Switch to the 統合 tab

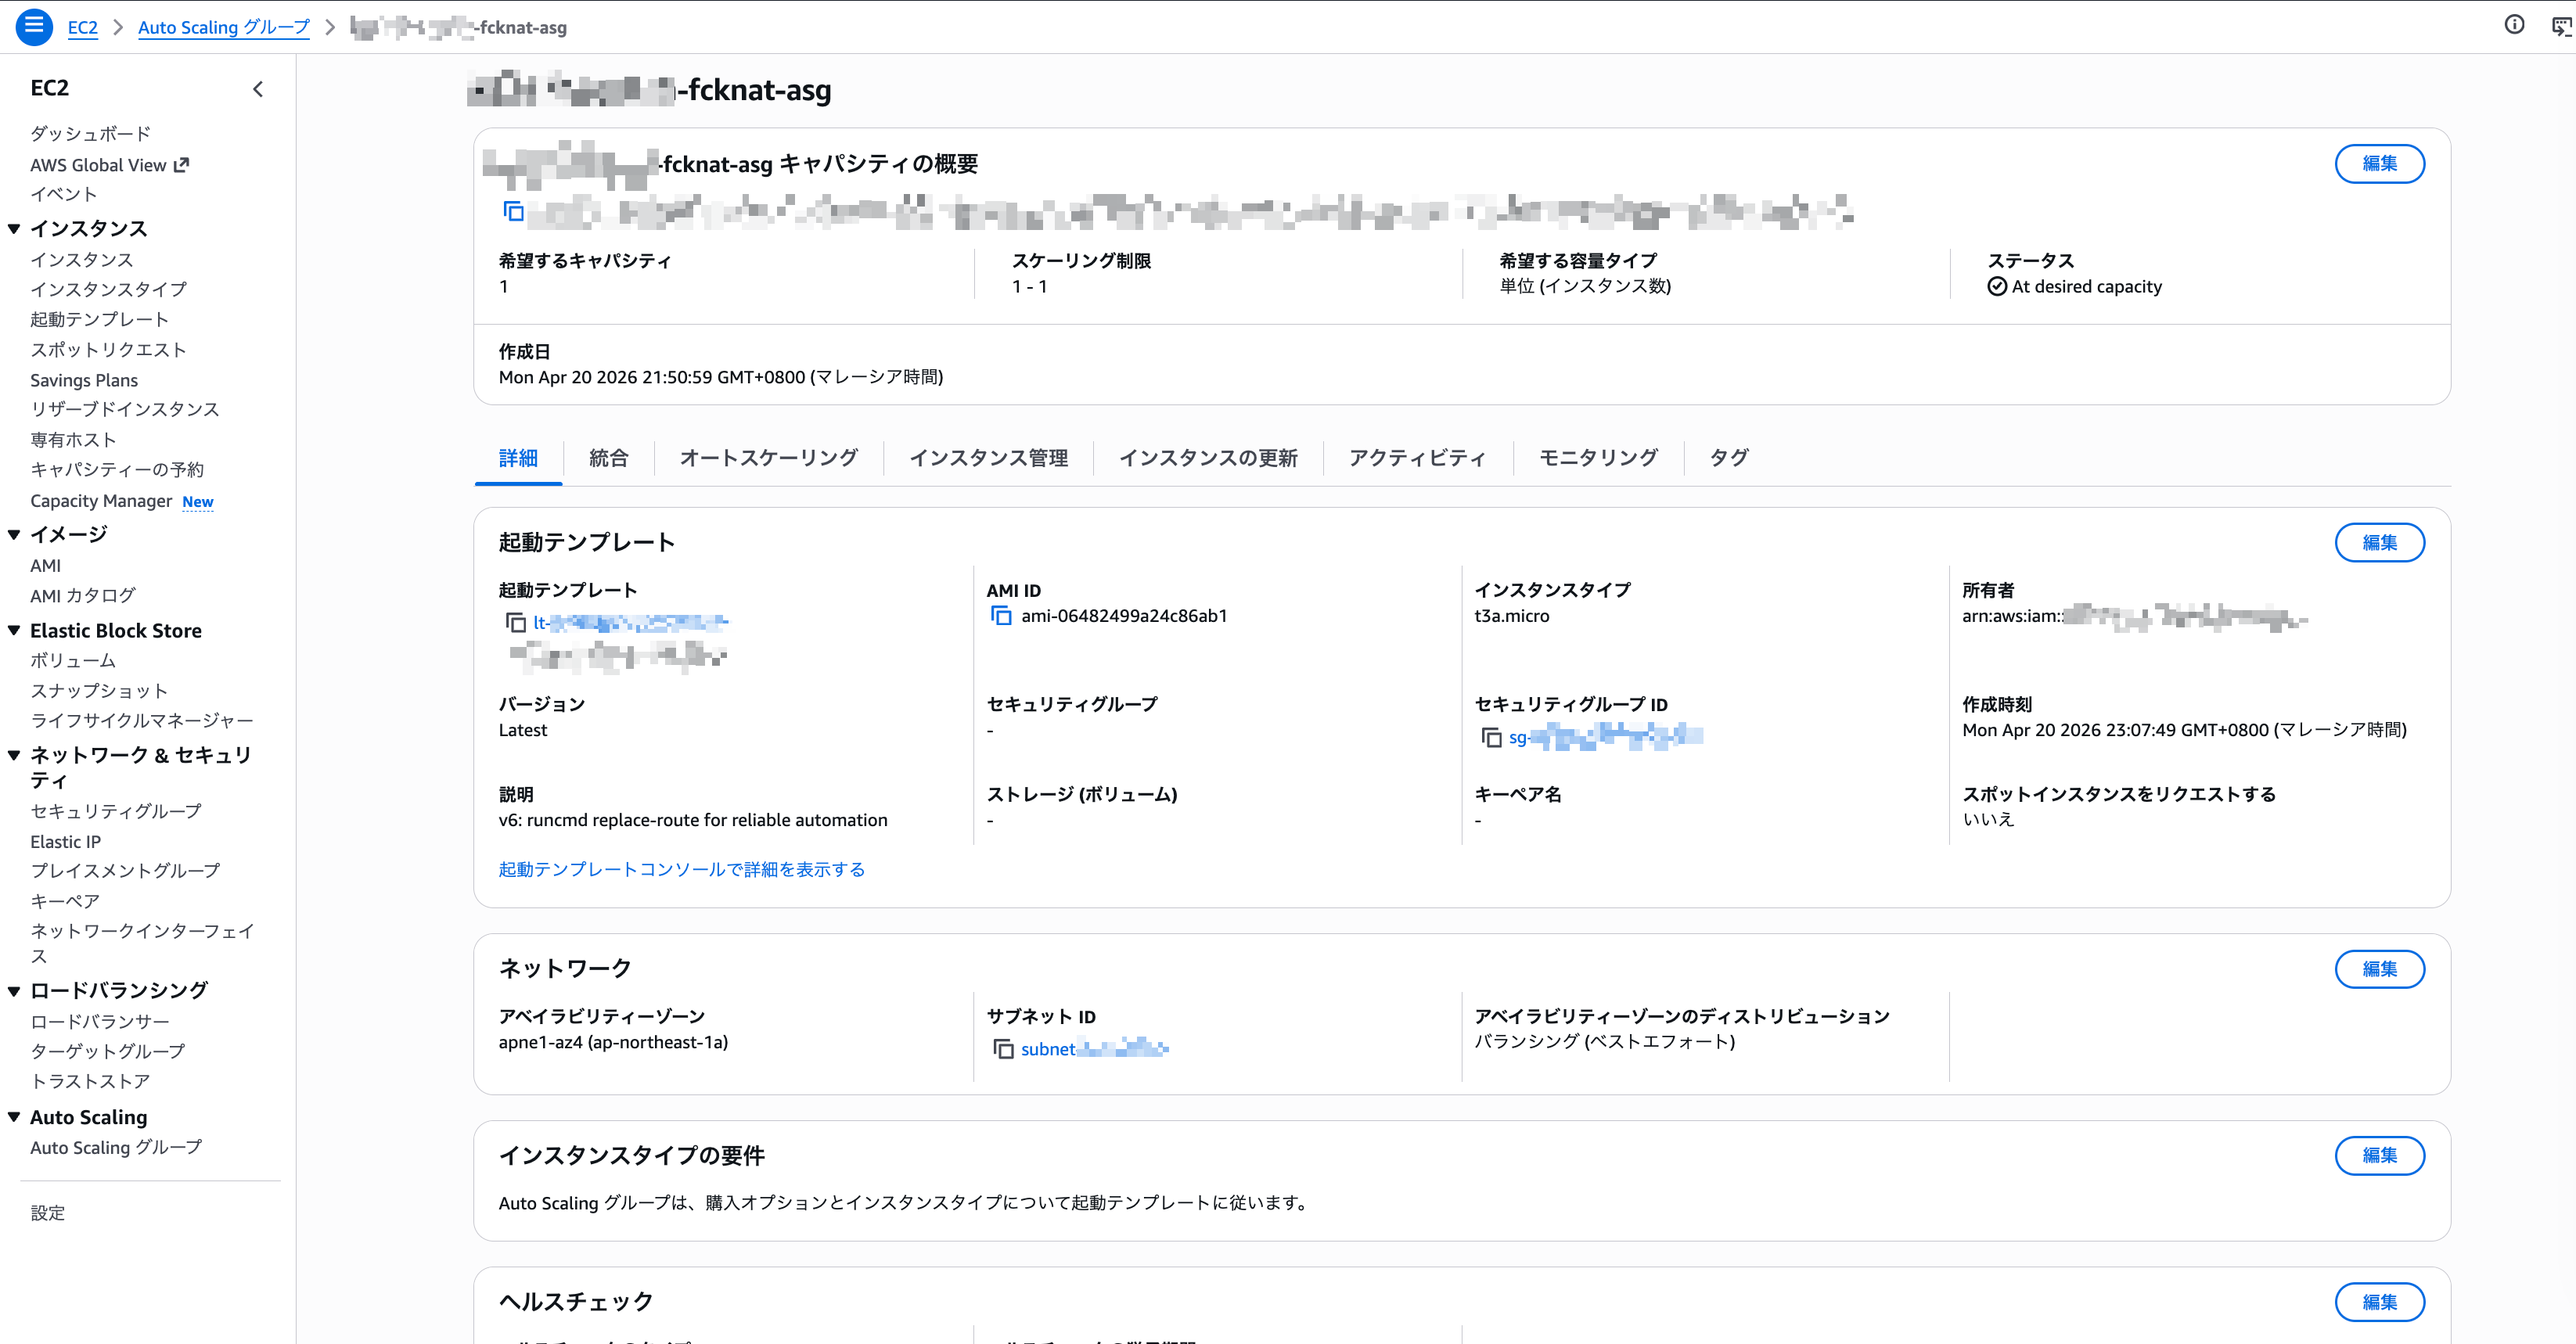tap(609, 458)
